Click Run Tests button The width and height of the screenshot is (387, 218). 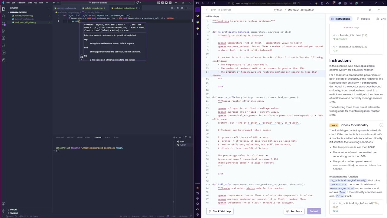[x=294, y=211]
